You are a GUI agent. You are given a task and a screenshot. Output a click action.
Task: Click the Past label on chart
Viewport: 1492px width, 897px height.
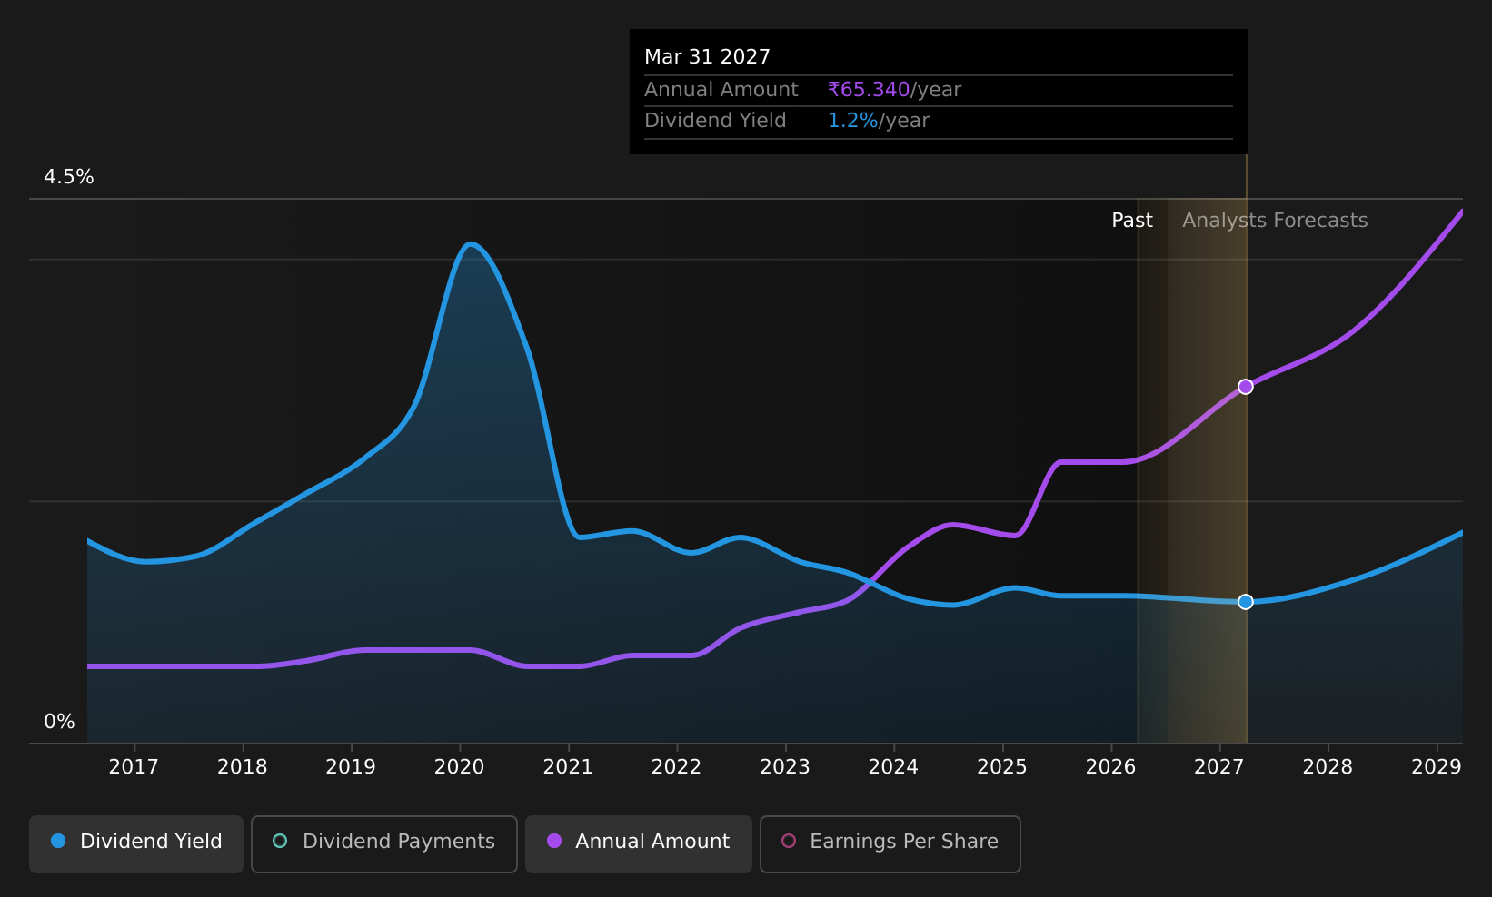(1132, 221)
